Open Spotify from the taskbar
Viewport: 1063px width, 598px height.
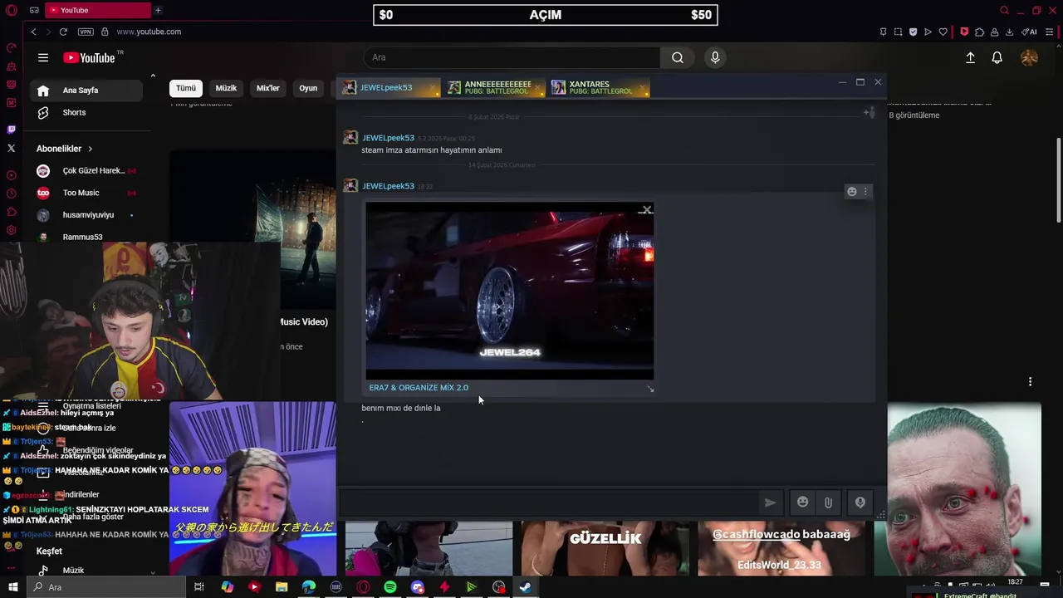390,587
